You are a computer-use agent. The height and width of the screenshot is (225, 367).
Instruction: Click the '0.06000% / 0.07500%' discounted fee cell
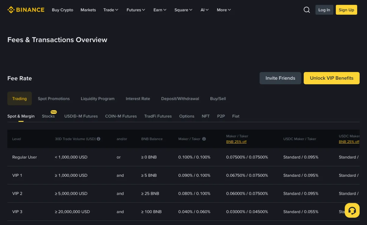(x=247, y=194)
